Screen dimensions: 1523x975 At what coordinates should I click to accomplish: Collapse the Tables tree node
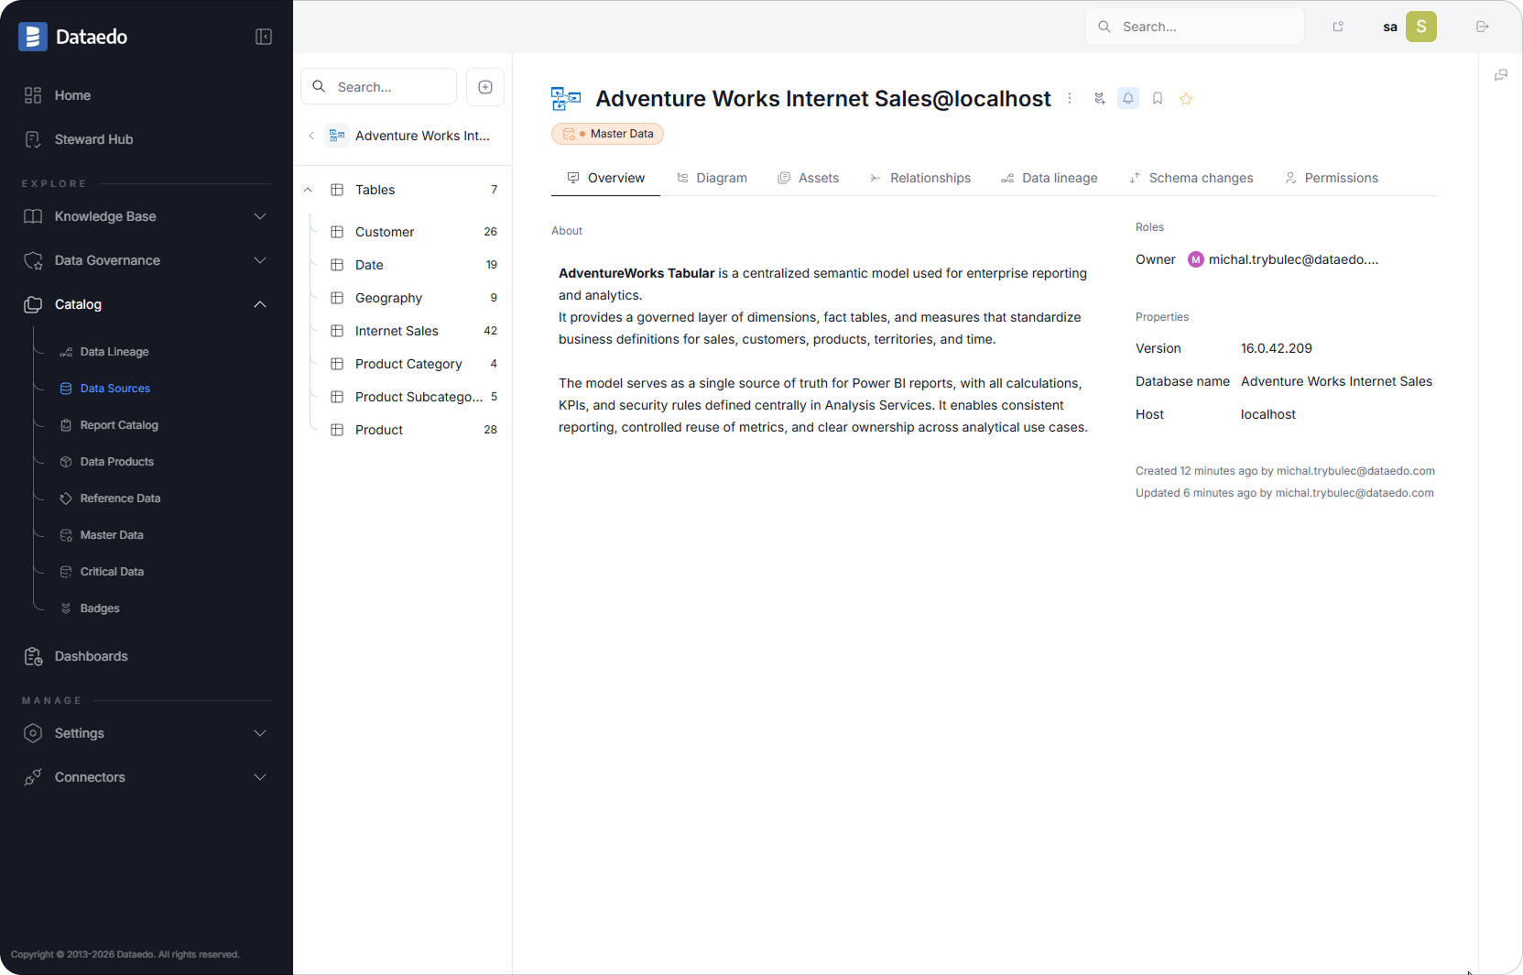pos(308,190)
